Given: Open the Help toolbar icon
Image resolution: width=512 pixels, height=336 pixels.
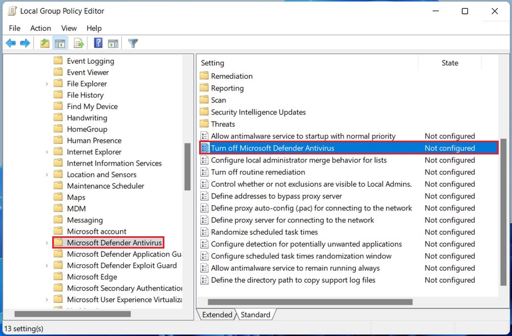Looking at the screenshot, I should pos(98,43).
